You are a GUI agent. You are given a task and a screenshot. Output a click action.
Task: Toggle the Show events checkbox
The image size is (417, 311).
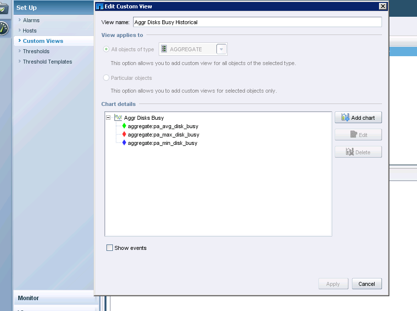pyautogui.click(x=109, y=248)
